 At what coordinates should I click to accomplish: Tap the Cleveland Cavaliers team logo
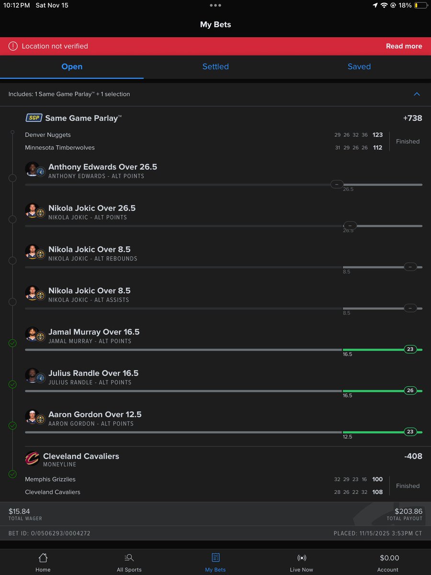click(32, 459)
